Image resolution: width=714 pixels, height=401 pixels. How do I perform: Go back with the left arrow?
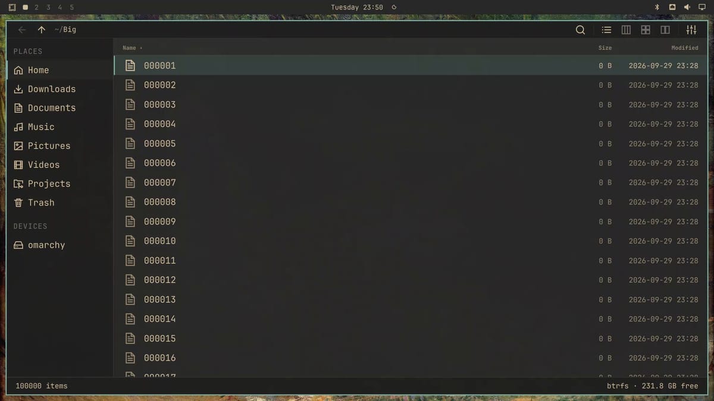point(22,30)
